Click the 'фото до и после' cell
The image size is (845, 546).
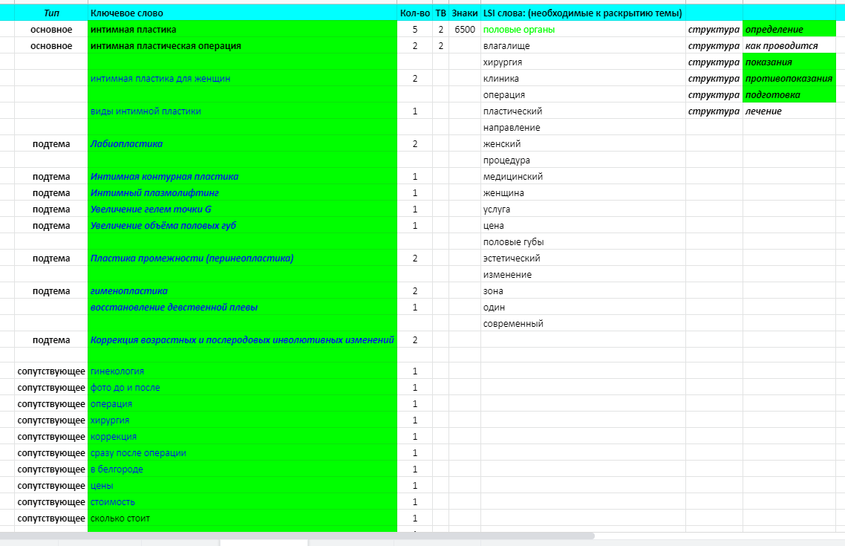[242, 388]
